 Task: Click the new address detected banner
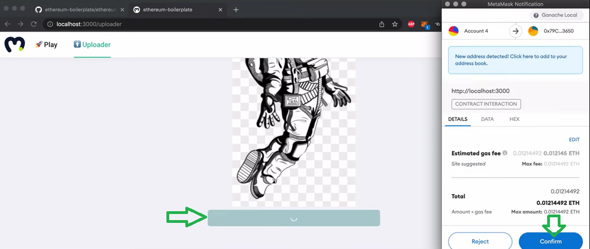515,60
